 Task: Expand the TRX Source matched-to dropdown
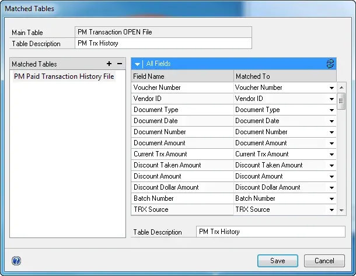point(331,210)
